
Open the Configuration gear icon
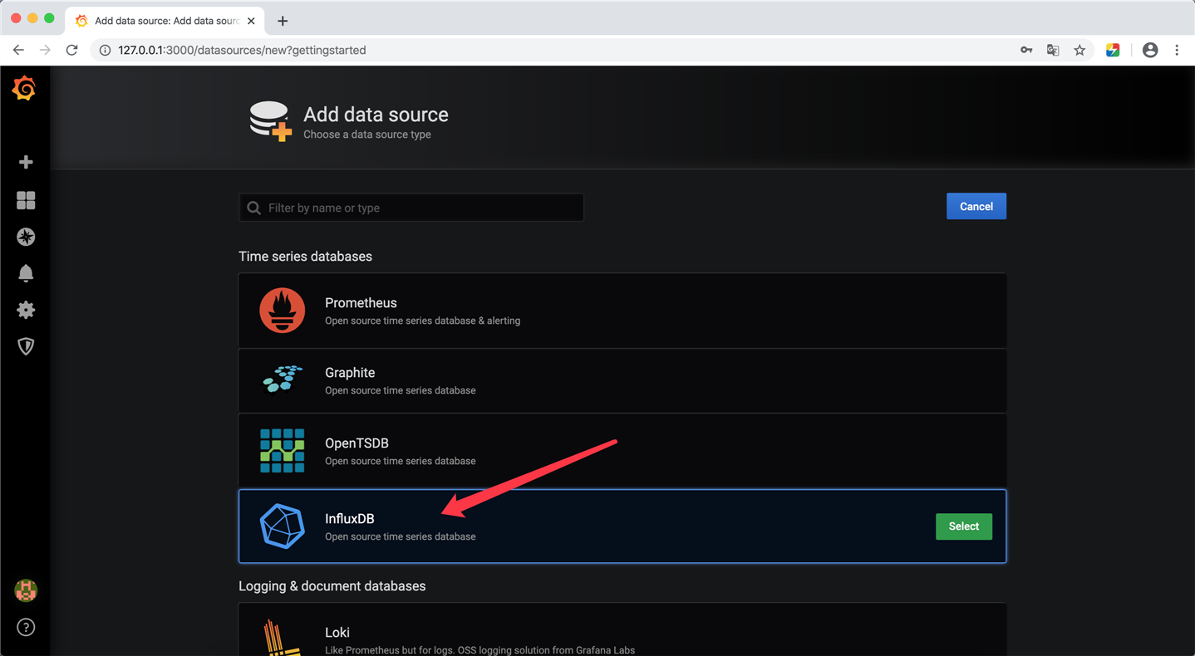(26, 310)
